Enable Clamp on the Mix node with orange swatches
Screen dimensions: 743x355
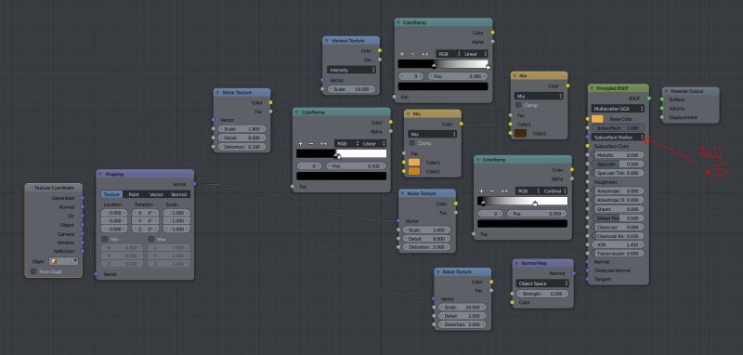[x=412, y=143]
